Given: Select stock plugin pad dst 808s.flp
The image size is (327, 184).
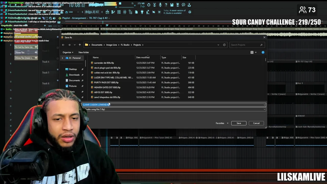Looking at the screenshot, I should [107, 68].
